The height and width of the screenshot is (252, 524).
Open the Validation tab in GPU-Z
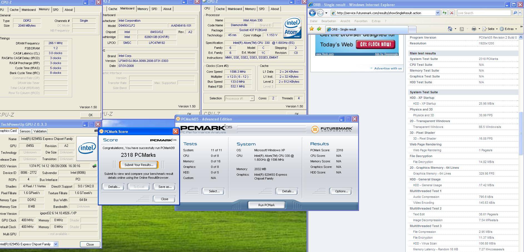click(x=40, y=131)
